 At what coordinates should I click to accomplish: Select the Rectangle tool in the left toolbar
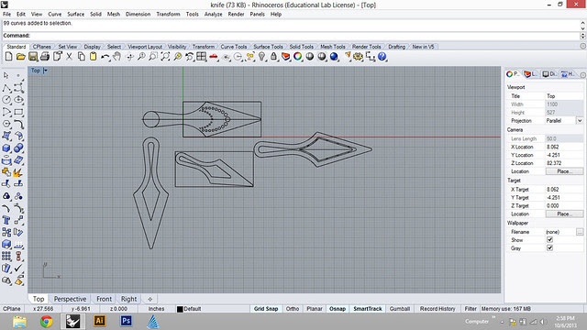tap(18, 112)
